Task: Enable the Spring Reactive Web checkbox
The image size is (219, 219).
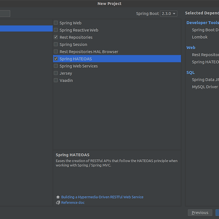Action: coord(56,30)
